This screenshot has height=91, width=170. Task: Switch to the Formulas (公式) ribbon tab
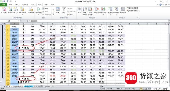pyautogui.click(x=33, y=5)
